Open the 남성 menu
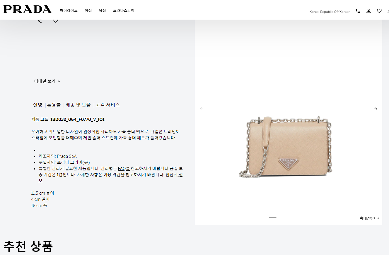 pos(103,11)
